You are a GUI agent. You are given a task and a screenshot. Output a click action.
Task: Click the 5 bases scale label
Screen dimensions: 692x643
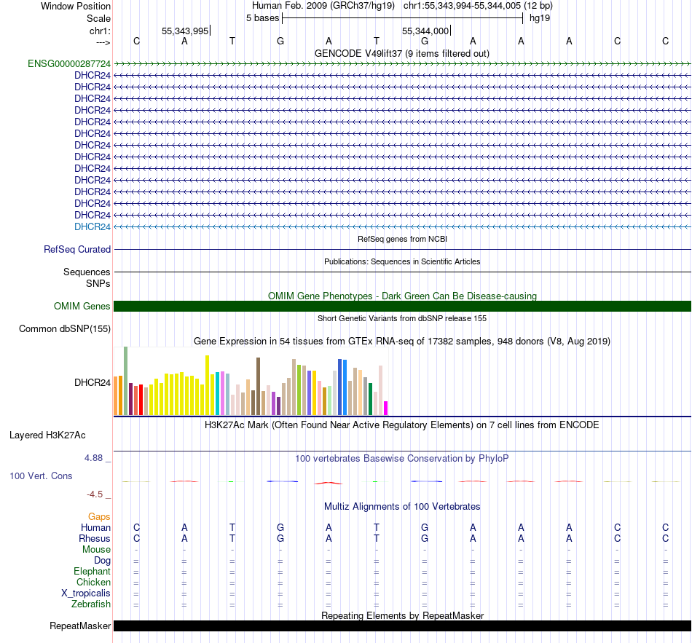click(262, 18)
